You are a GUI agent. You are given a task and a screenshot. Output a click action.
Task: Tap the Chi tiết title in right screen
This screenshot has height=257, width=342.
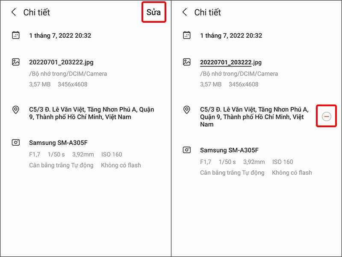208,12
